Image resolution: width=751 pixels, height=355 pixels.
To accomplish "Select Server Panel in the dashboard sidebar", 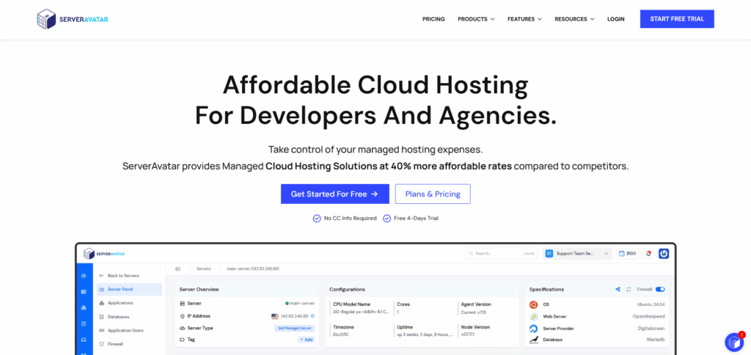I will 129,290.
